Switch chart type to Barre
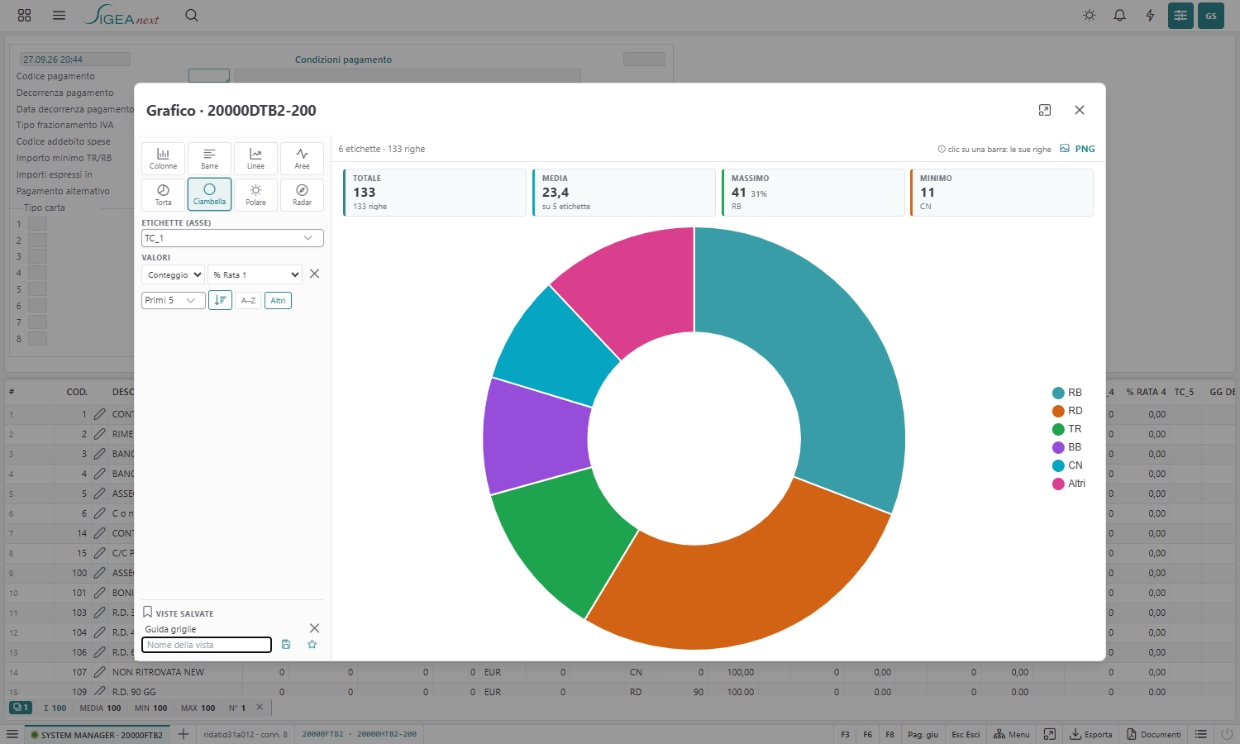This screenshot has height=744, width=1240. pyautogui.click(x=209, y=159)
